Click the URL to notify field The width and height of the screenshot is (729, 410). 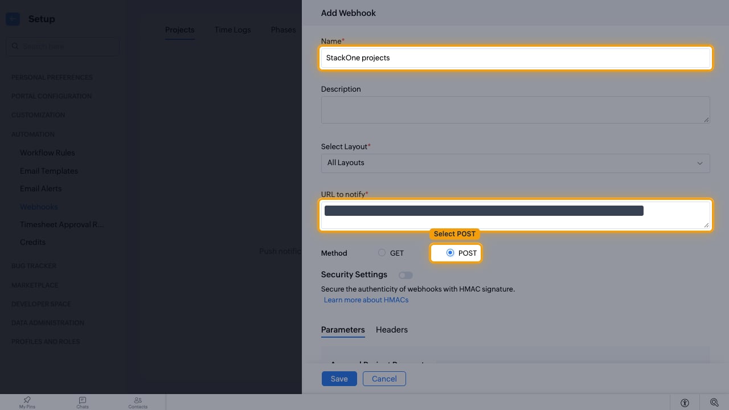515,215
